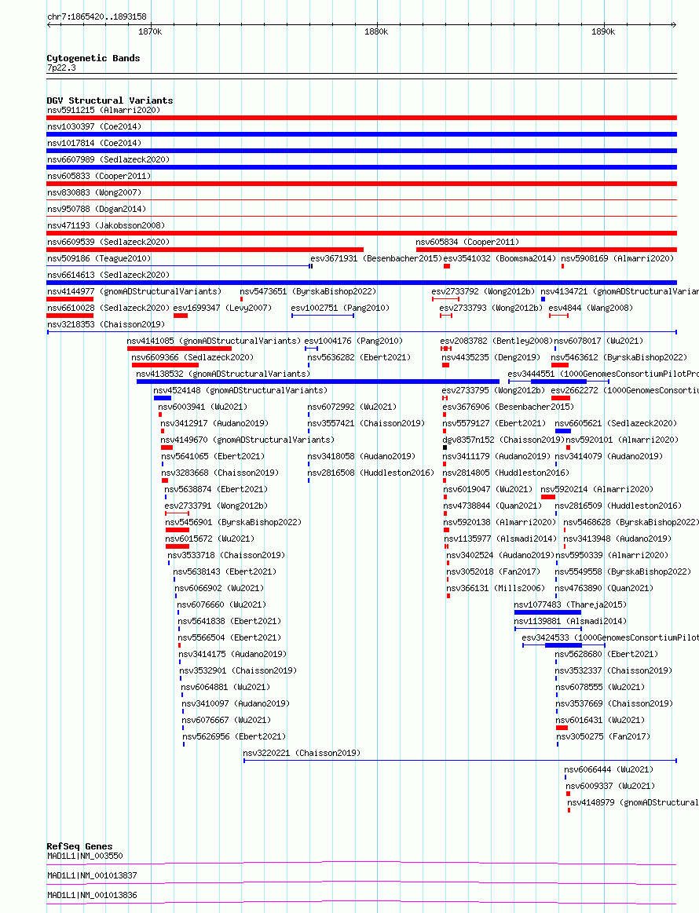Click the nsv3220221 (Chaisson2019) label
The width and height of the screenshot is (699, 913).
pyautogui.click(x=302, y=754)
